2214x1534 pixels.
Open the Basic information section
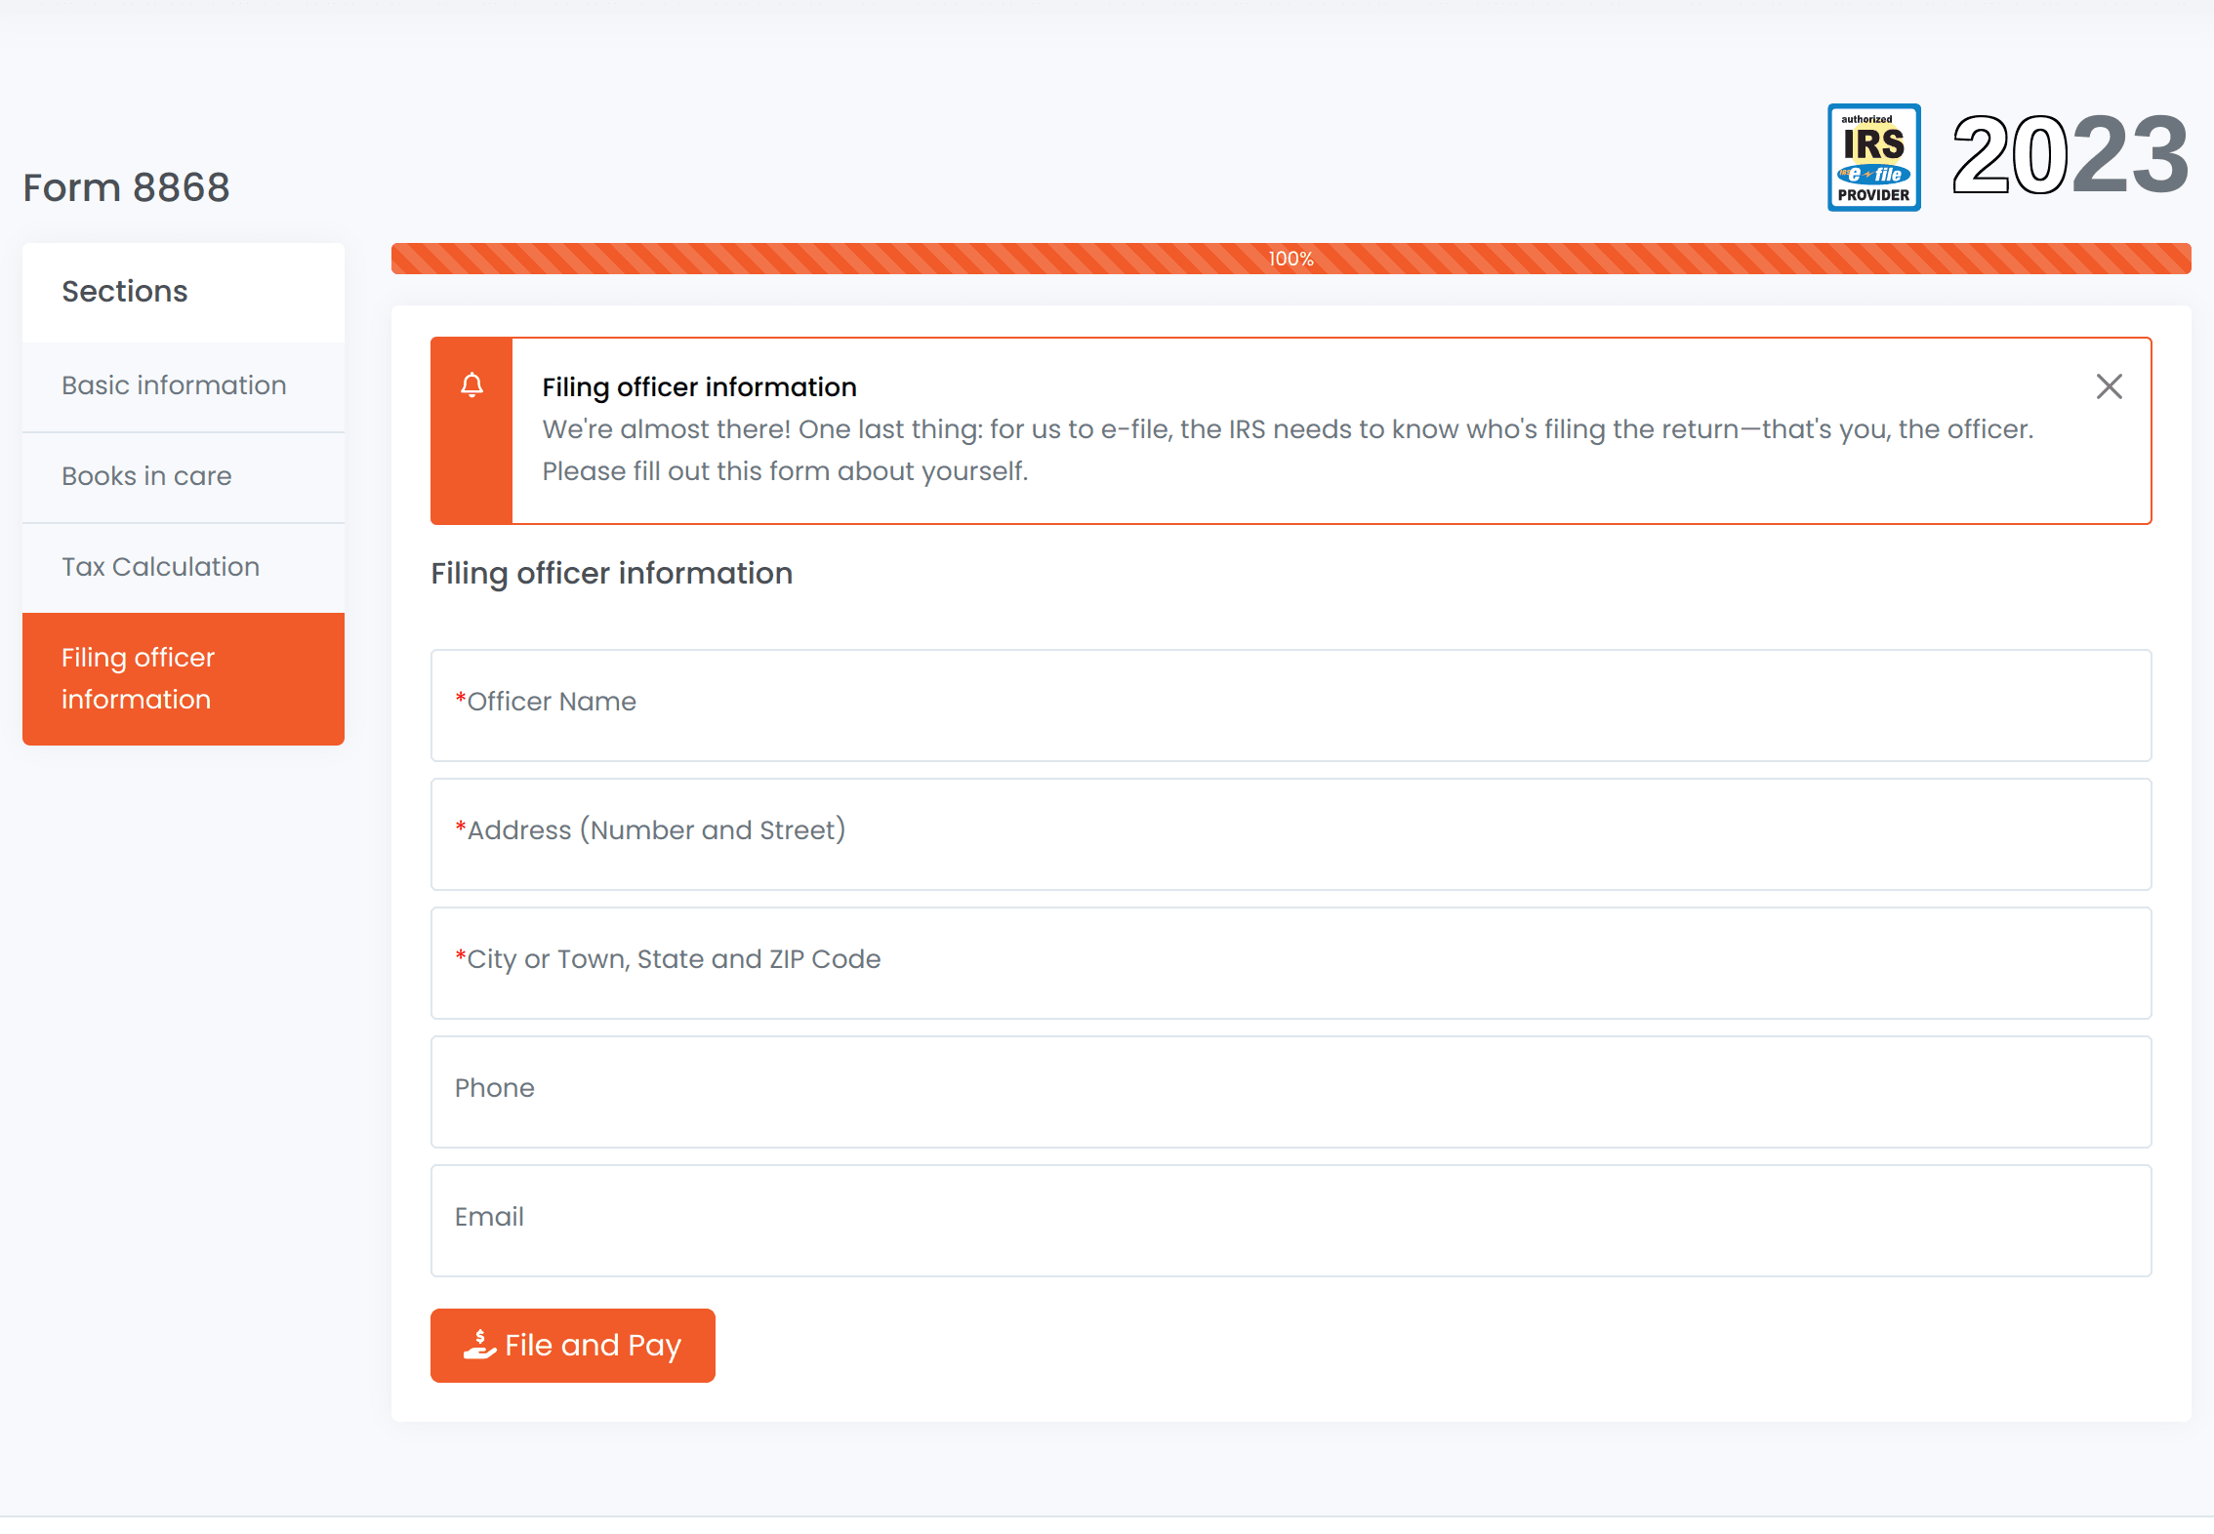184,385
